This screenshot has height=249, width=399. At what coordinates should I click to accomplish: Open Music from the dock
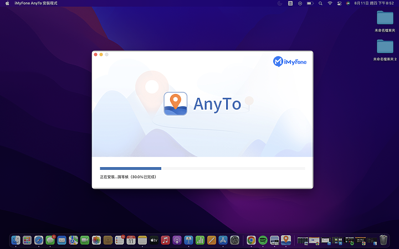(x=165, y=240)
